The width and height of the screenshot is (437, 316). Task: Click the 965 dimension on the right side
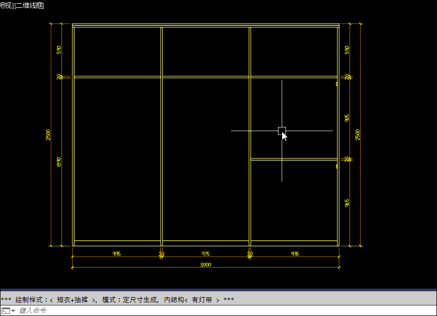(347, 203)
